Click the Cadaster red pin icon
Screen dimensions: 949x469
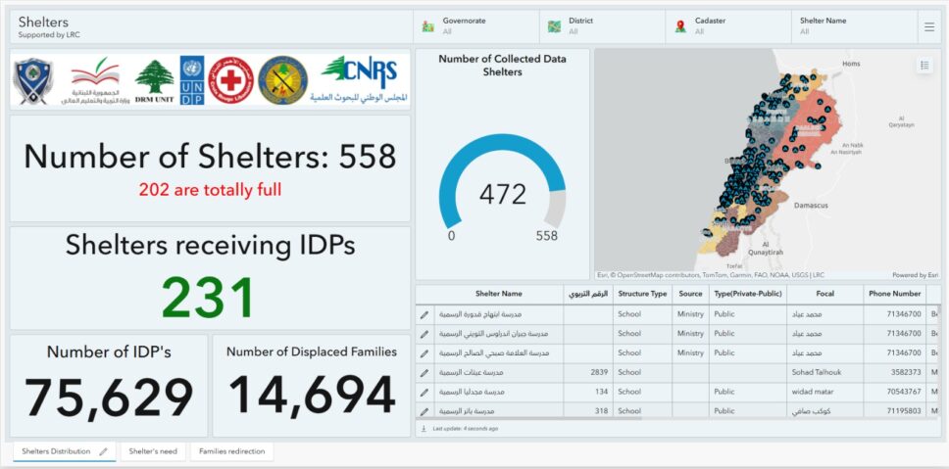680,26
